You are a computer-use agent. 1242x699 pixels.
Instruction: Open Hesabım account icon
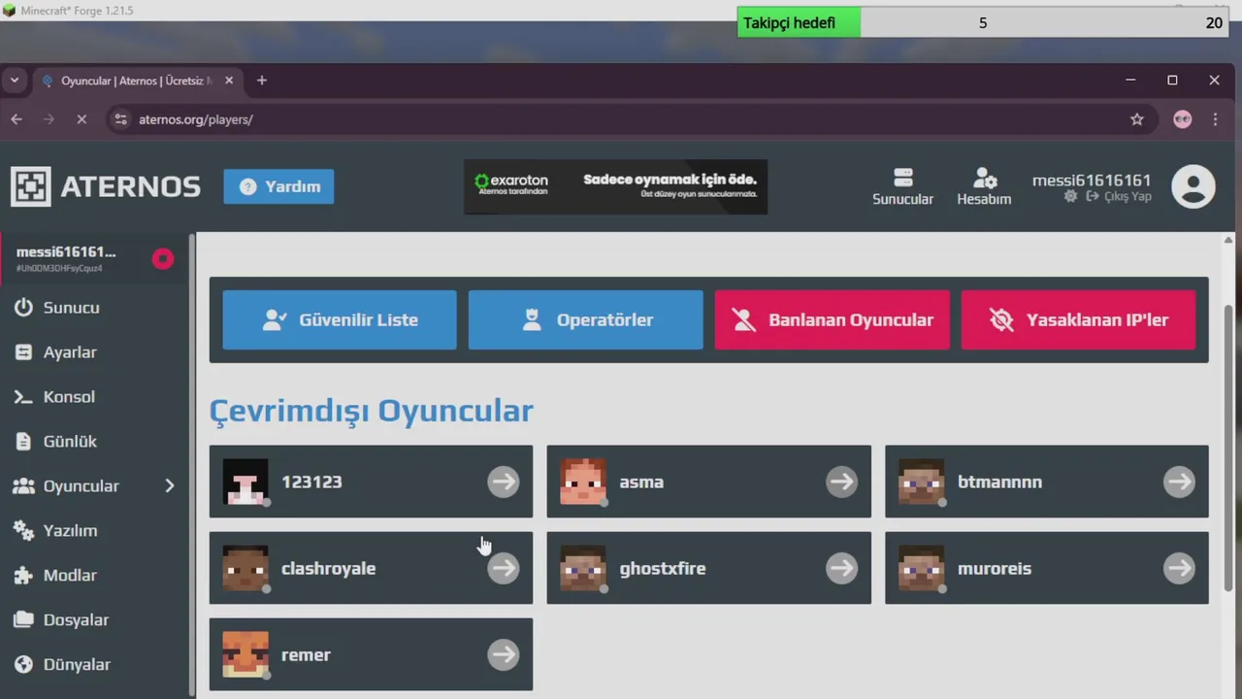984,186
